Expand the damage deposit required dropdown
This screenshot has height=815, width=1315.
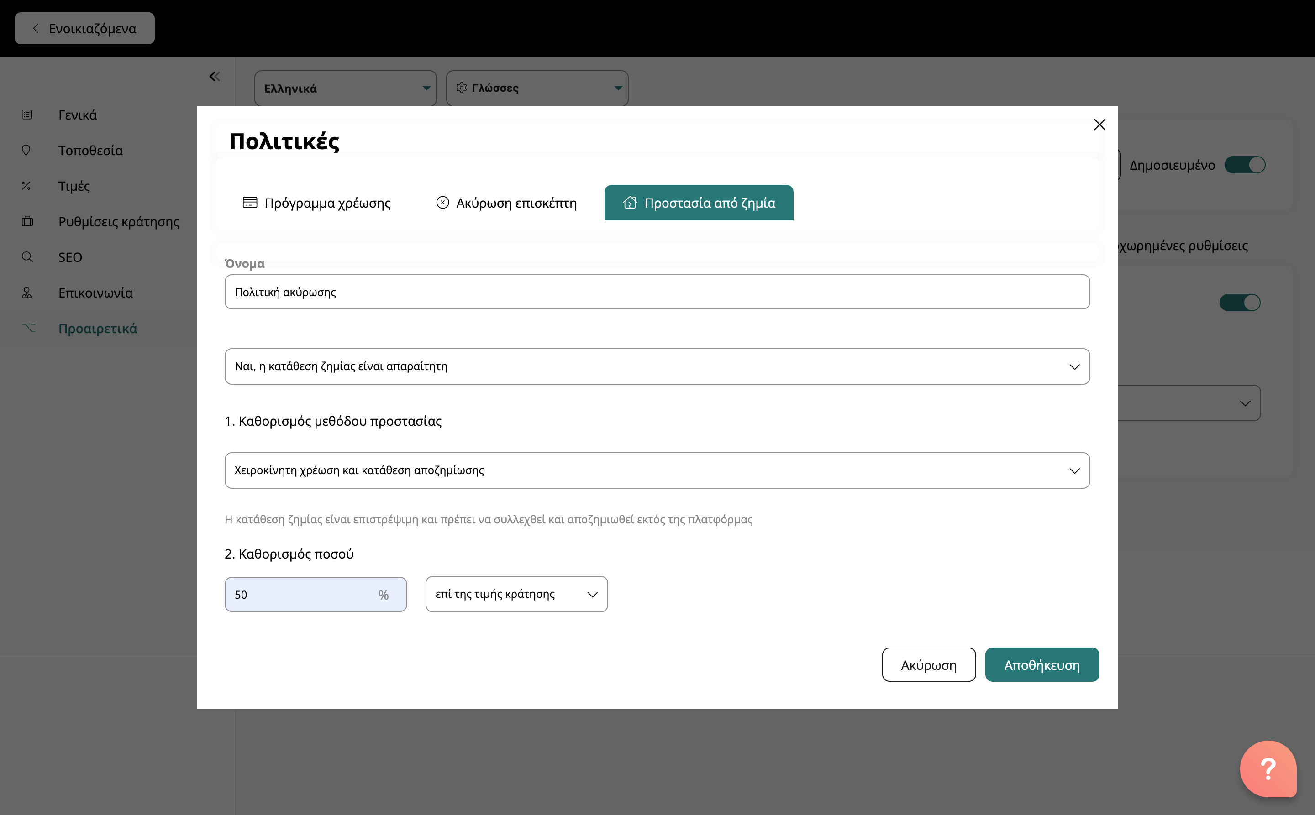point(657,366)
